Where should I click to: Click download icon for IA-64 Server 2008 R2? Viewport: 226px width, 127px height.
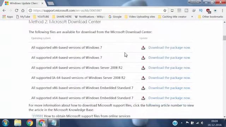point(143,78)
